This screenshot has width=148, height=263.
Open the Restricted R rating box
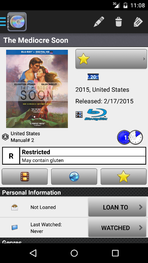point(74,156)
